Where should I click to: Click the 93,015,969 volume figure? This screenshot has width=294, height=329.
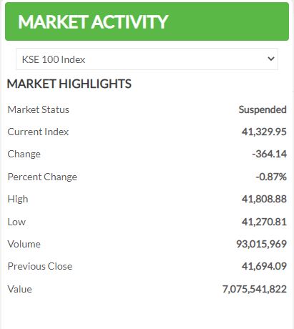pyautogui.click(x=261, y=244)
